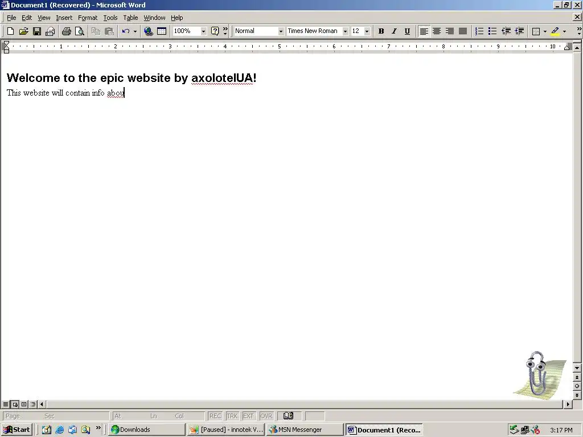
Task: Switch to Print Layout view
Action: click(24, 404)
